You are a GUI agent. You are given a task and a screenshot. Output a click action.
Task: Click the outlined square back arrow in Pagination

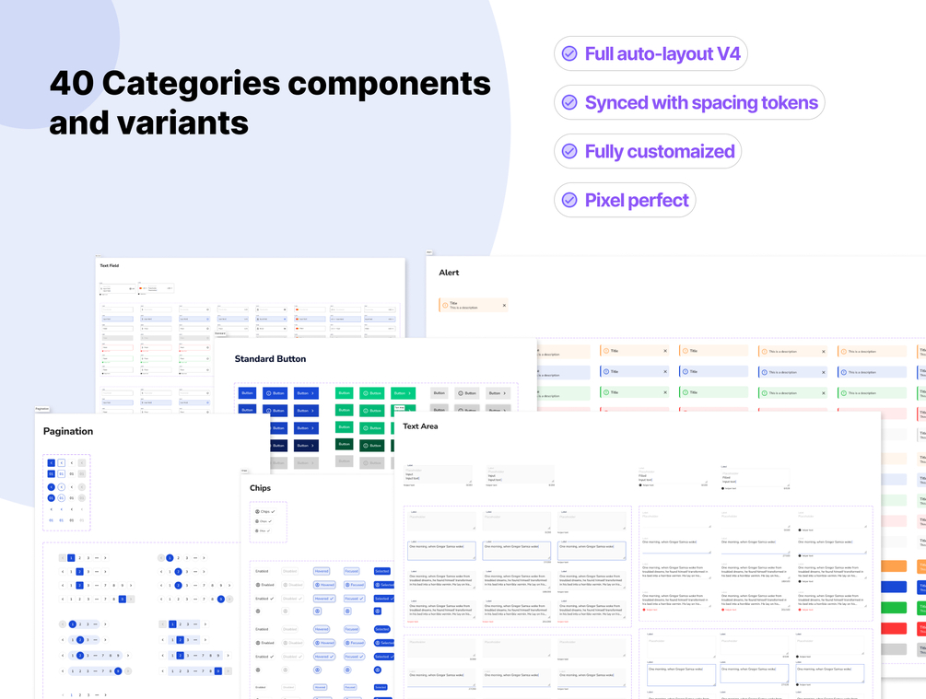tap(62, 463)
